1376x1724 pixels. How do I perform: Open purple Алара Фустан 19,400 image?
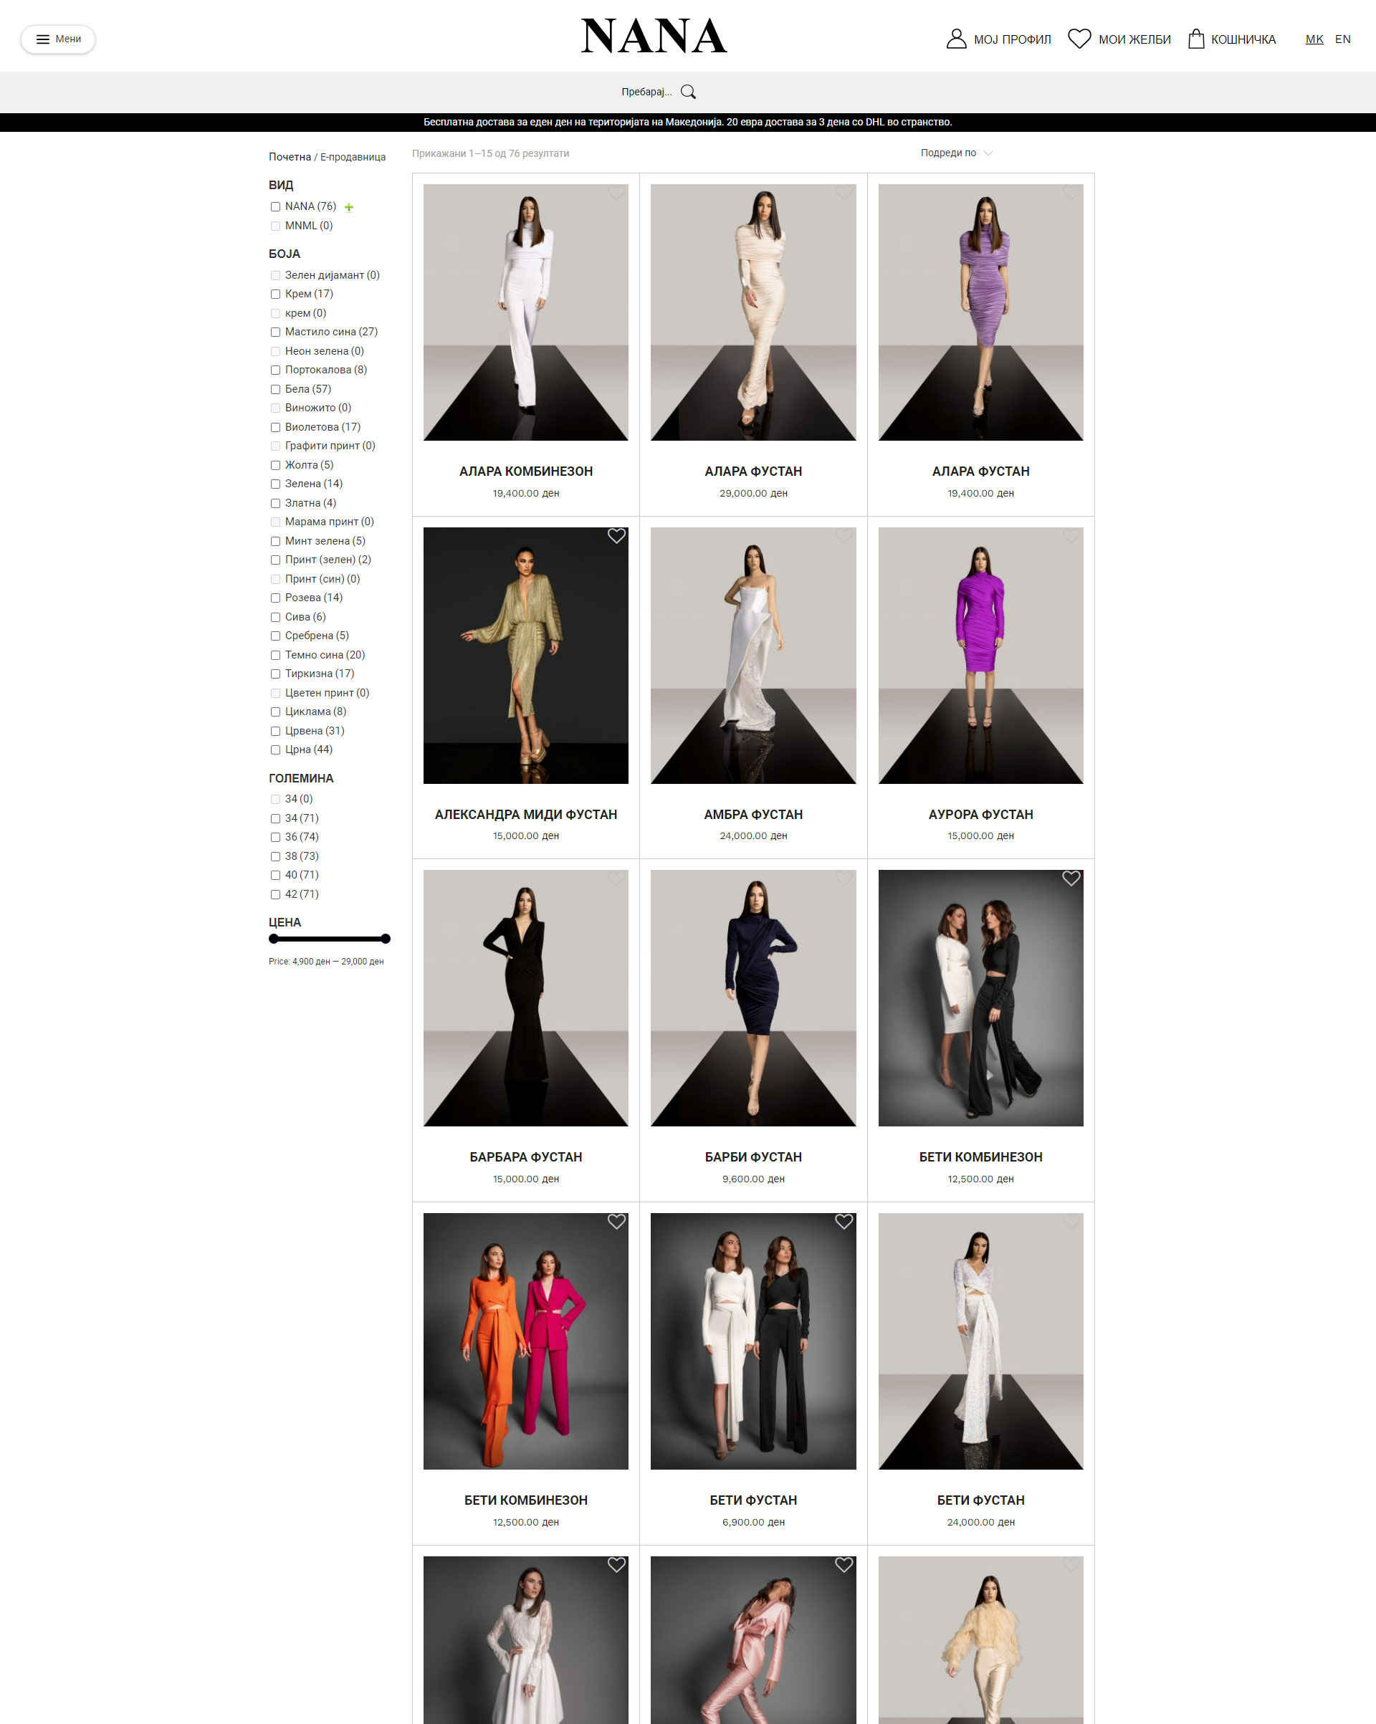(x=981, y=312)
